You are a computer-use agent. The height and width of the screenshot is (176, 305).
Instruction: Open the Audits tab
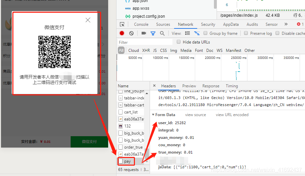pos(252,24)
